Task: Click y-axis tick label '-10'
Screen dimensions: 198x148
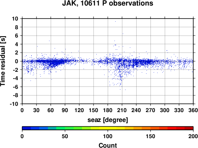Action: [14, 104]
